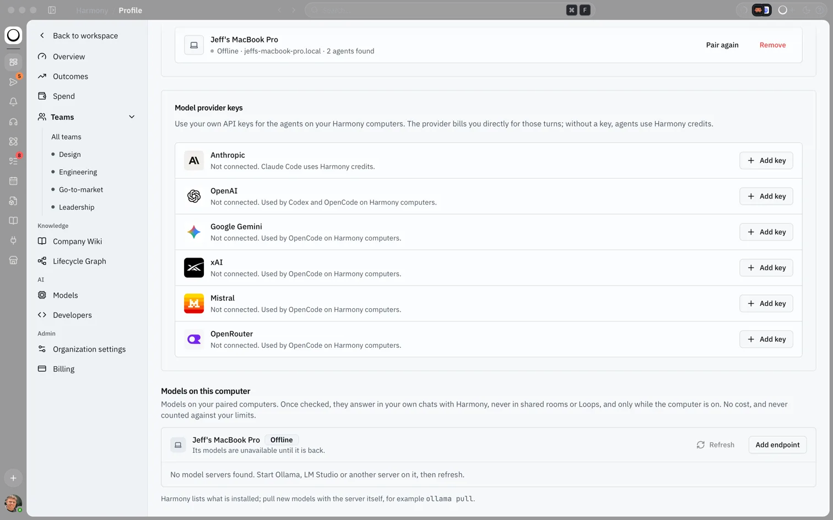The height and width of the screenshot is (520, 833).
Task: Open Overview in the sidebar
Action: coord(87,57)
